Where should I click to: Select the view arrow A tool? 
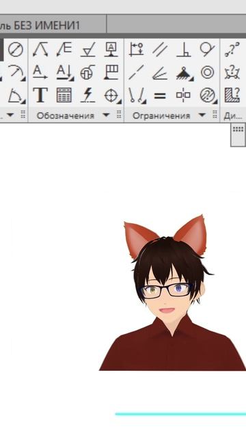click(40, 72)
